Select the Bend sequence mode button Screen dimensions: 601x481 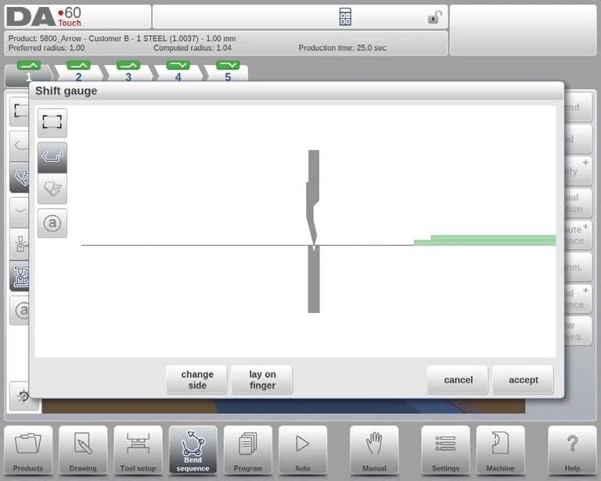click(x=193, y=450)
